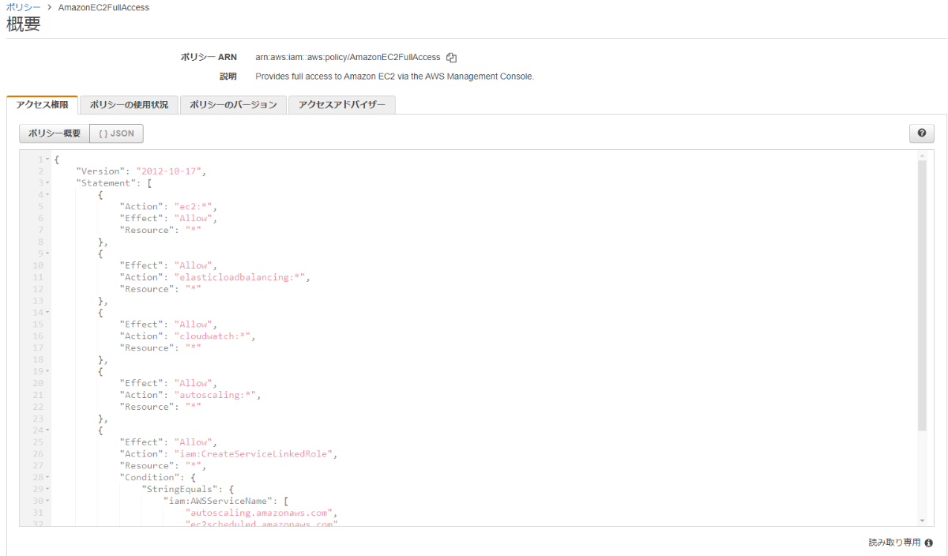948x556 pixels.
Task: Click AmazonEC2FullAccess in the breadcrumb
Action: [x=103, y=7]
